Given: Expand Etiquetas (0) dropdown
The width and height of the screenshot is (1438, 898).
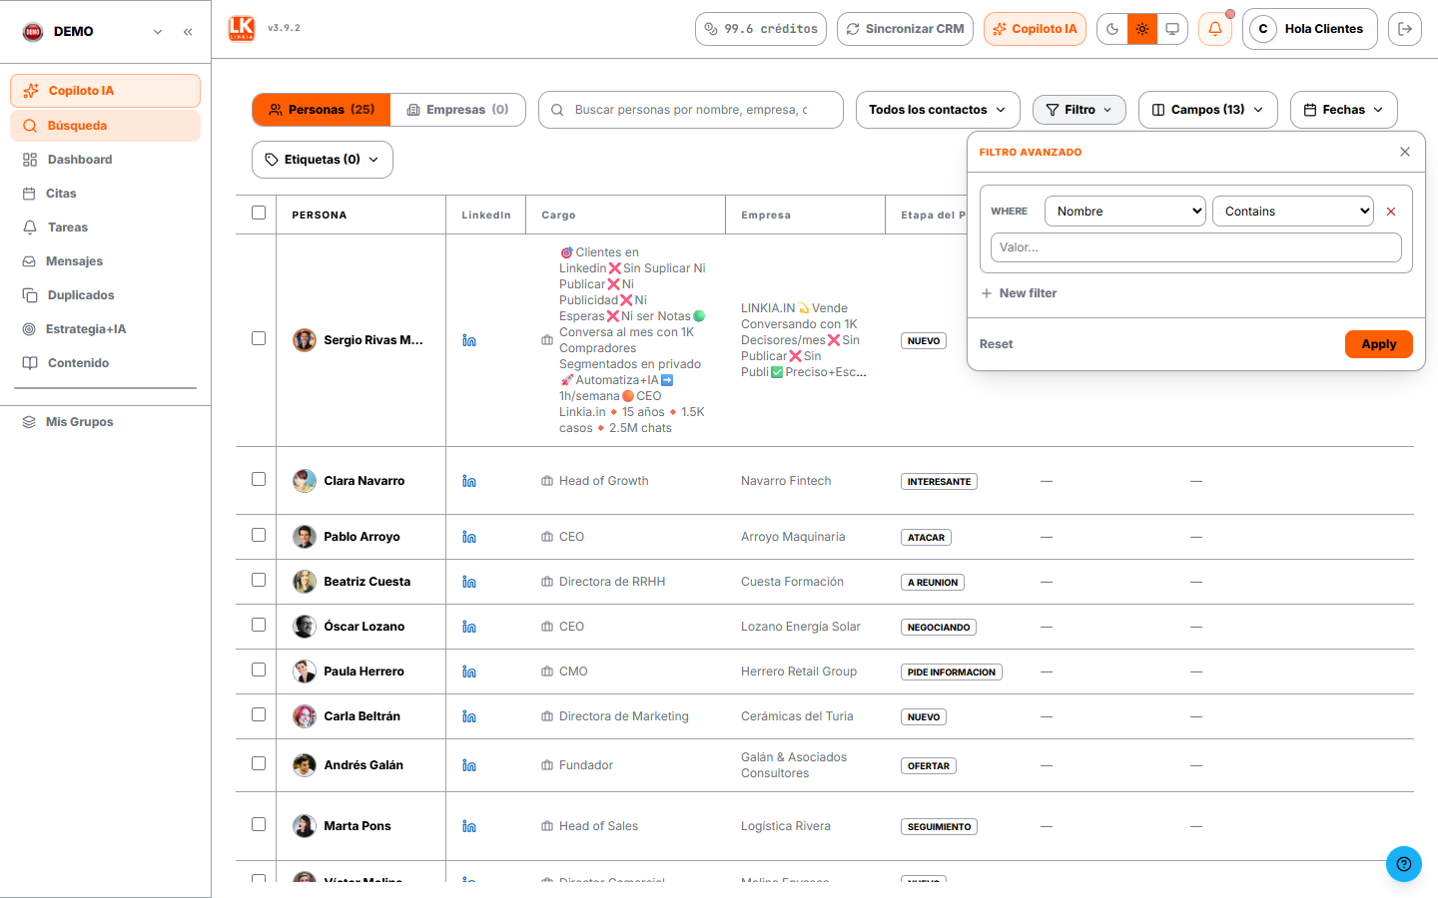Looking at the screenshot, I should (x=323, y=160).
